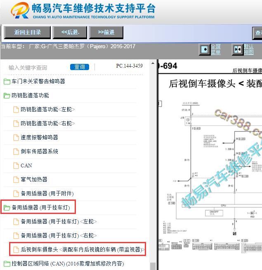Select the 备用插接器 (用于挂车灯) folder label

(x=41, y=207)
